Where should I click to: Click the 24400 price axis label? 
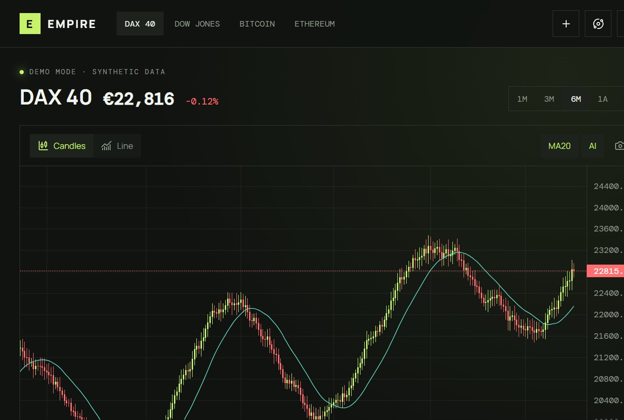[608, 186]
